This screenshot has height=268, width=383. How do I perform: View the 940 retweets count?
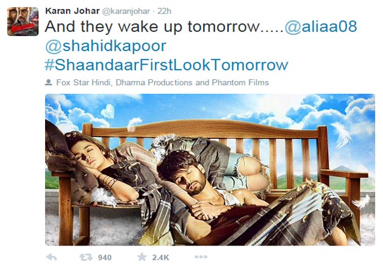(x=105, y=258)
